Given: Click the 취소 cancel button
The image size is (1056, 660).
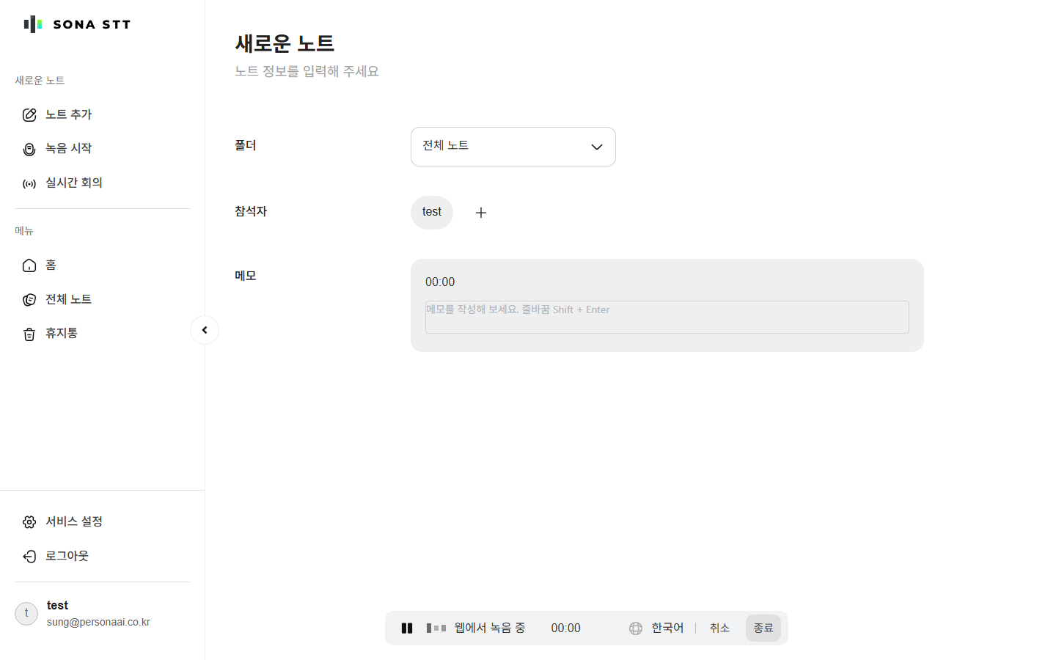Looking at the screenshot, I should click(x=719, y=628).
